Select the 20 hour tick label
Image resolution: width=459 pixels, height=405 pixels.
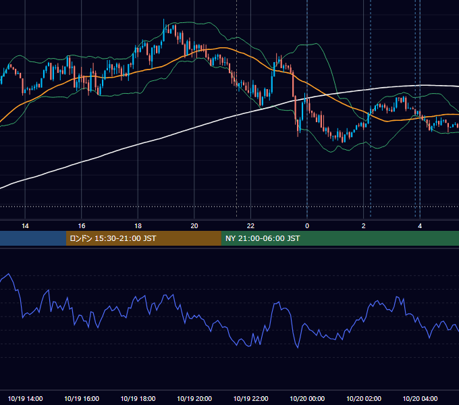[x=194, y=226]
